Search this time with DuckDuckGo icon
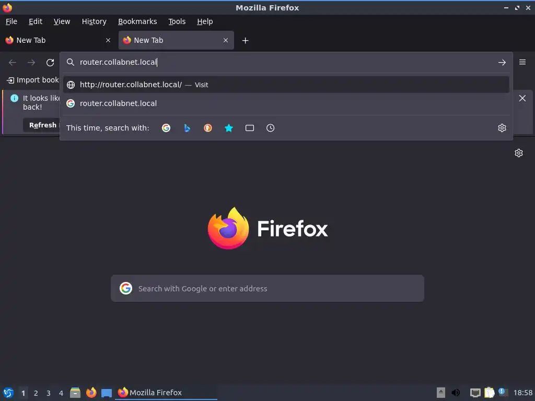The width and height of the screenshot is (535, 401). point(208,128)
